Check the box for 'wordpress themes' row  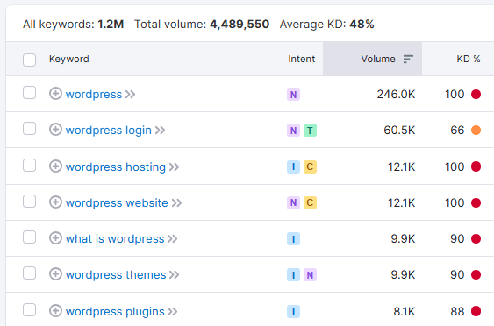pos(29,273)
